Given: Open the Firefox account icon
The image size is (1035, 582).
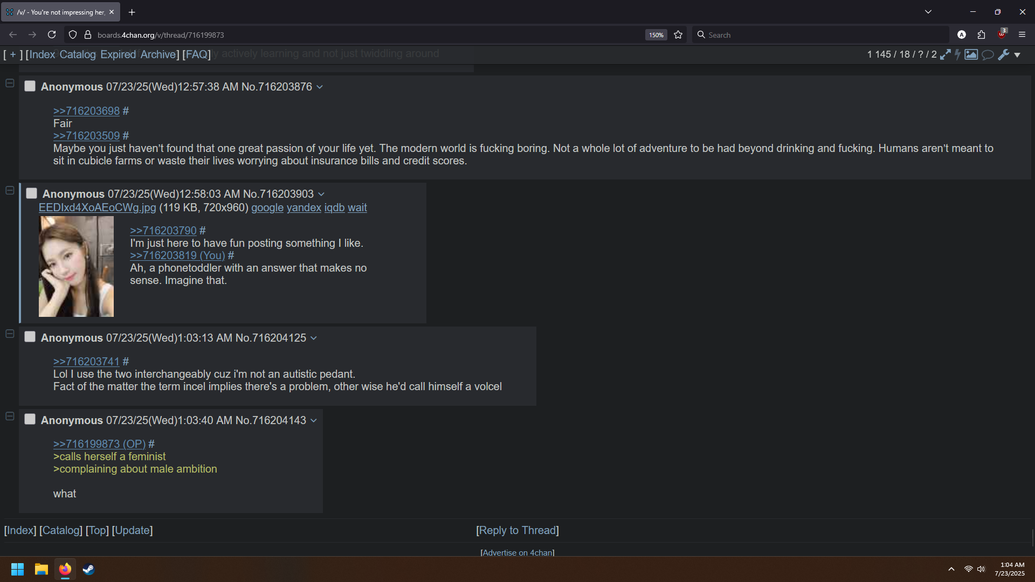Looking at the screenshot, I should point(962,34).
